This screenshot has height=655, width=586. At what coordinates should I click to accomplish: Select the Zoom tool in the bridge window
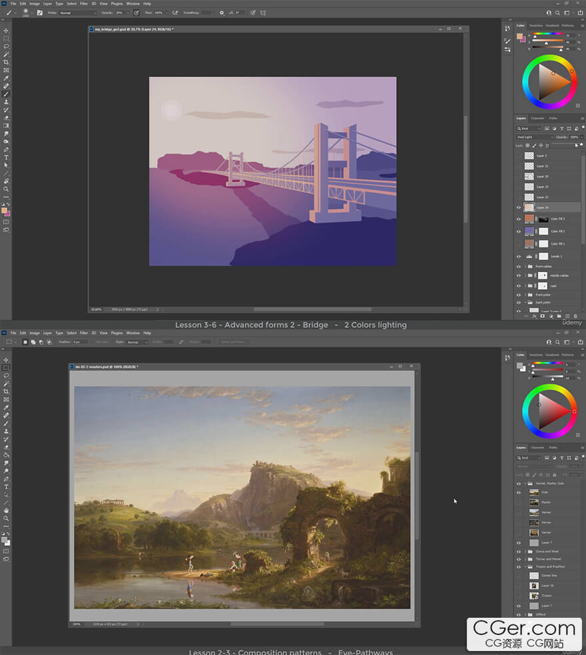6,190
